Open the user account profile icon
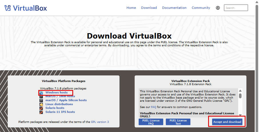This screenshot has height=132, width=259. 218,8
